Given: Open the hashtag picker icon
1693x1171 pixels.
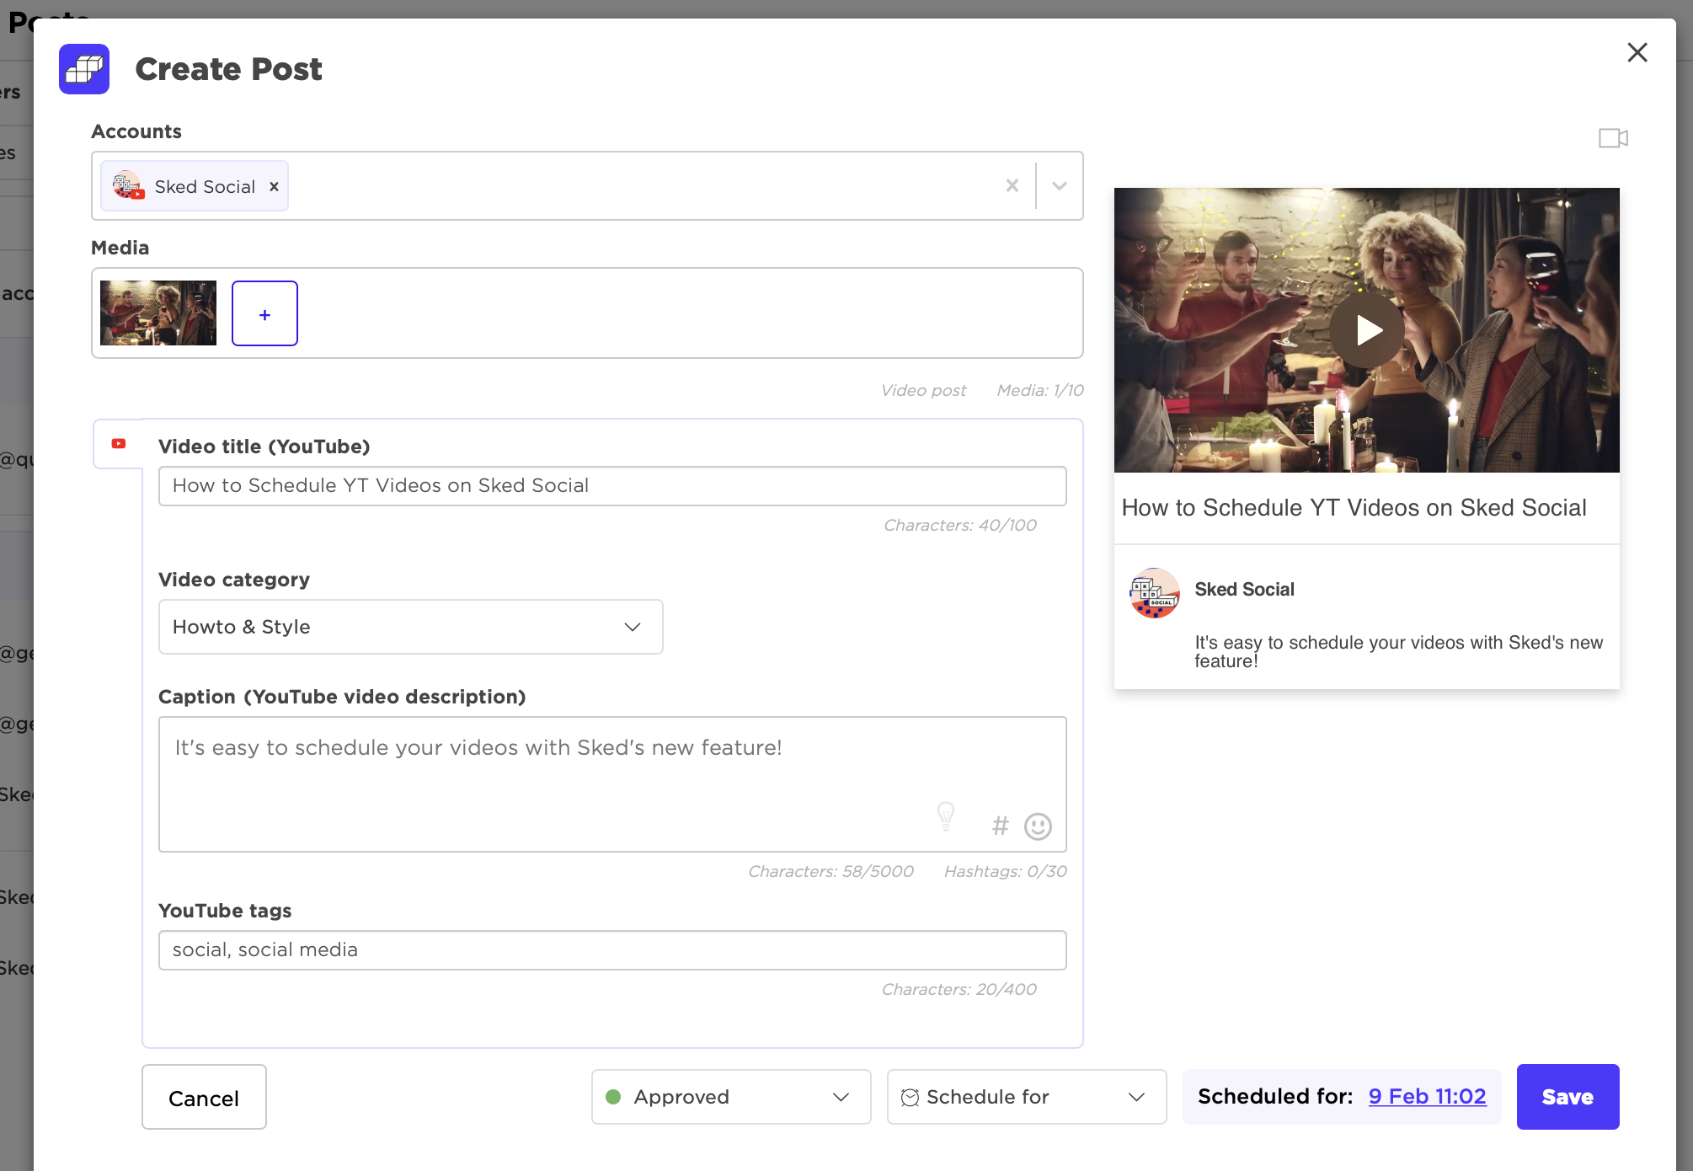Looking at the screenshot, I should [x=1000, y=826].
